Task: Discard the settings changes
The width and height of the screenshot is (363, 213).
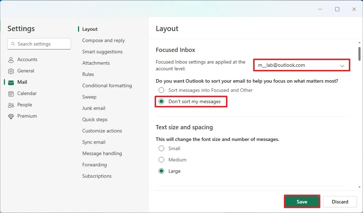Action: click(340, 202)
